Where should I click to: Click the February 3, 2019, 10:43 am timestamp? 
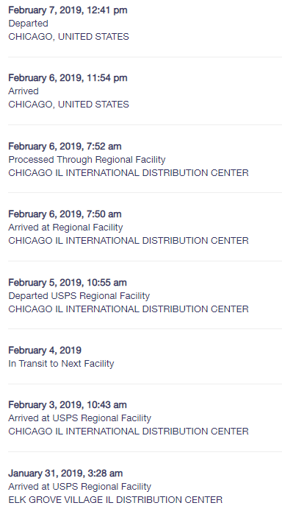[x=68, y=405]
